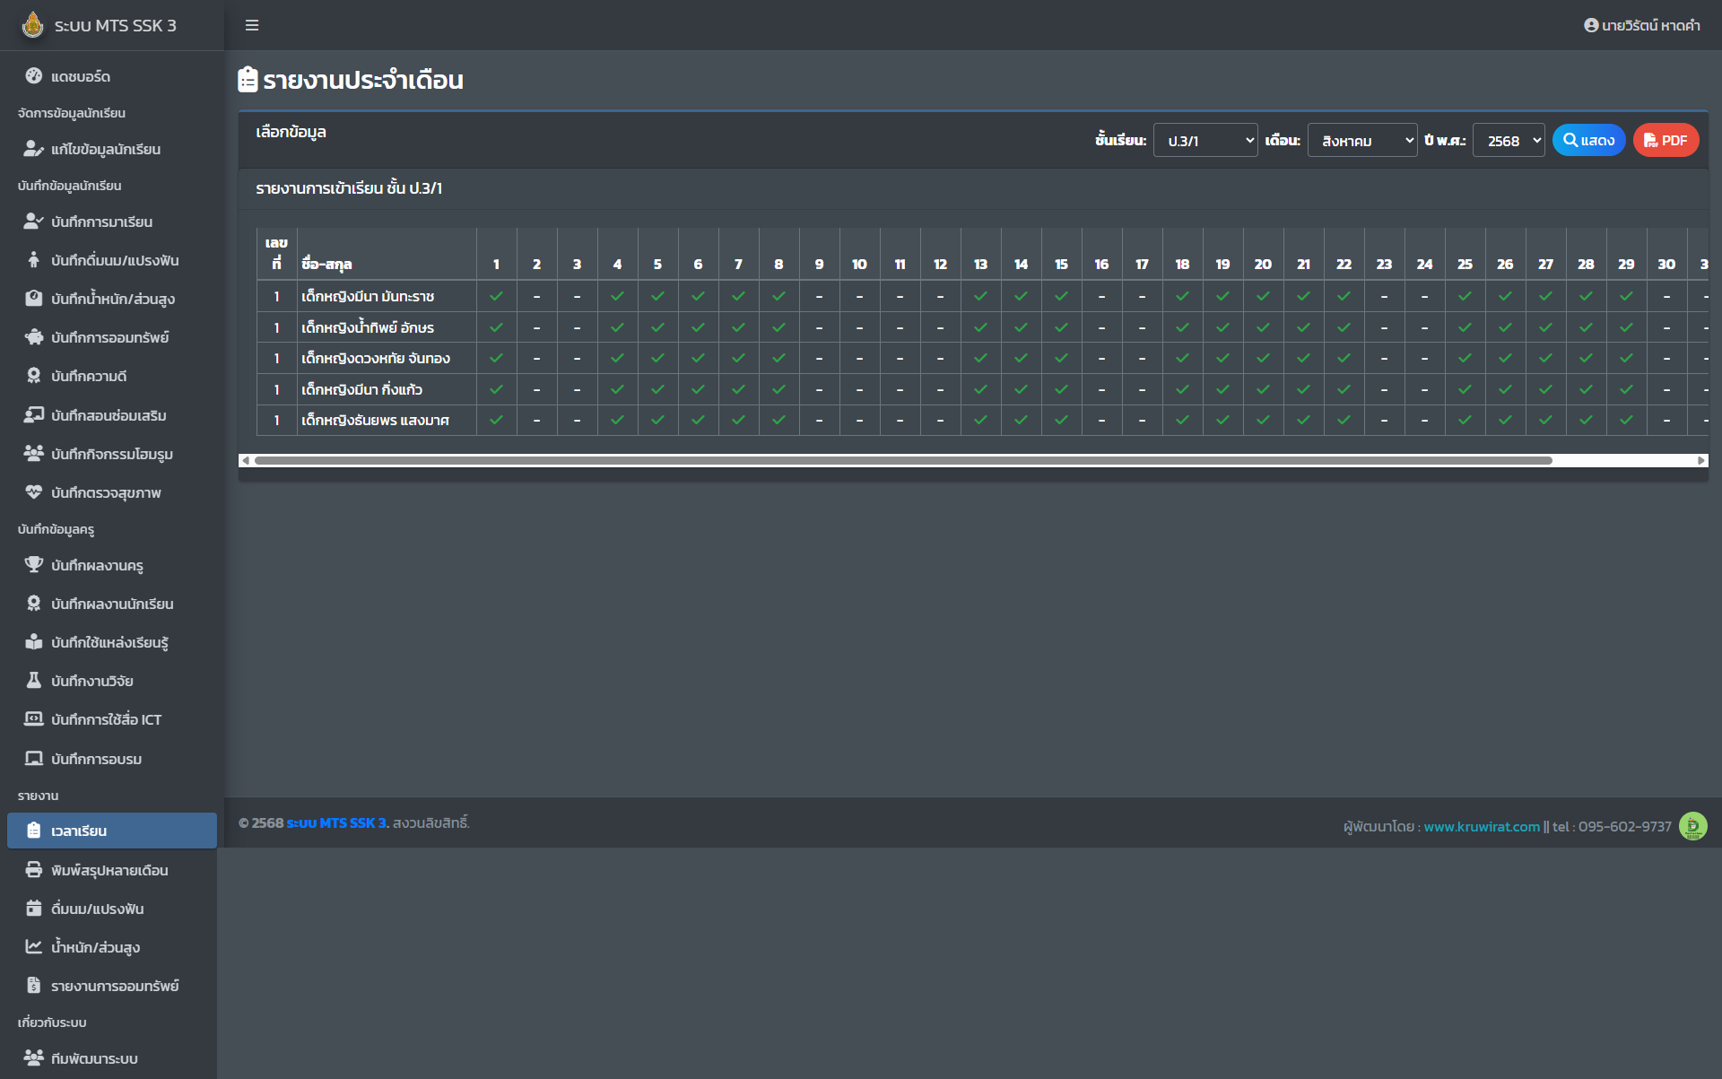Click right arrow of table scrollbar

[x=1700, y=460]
